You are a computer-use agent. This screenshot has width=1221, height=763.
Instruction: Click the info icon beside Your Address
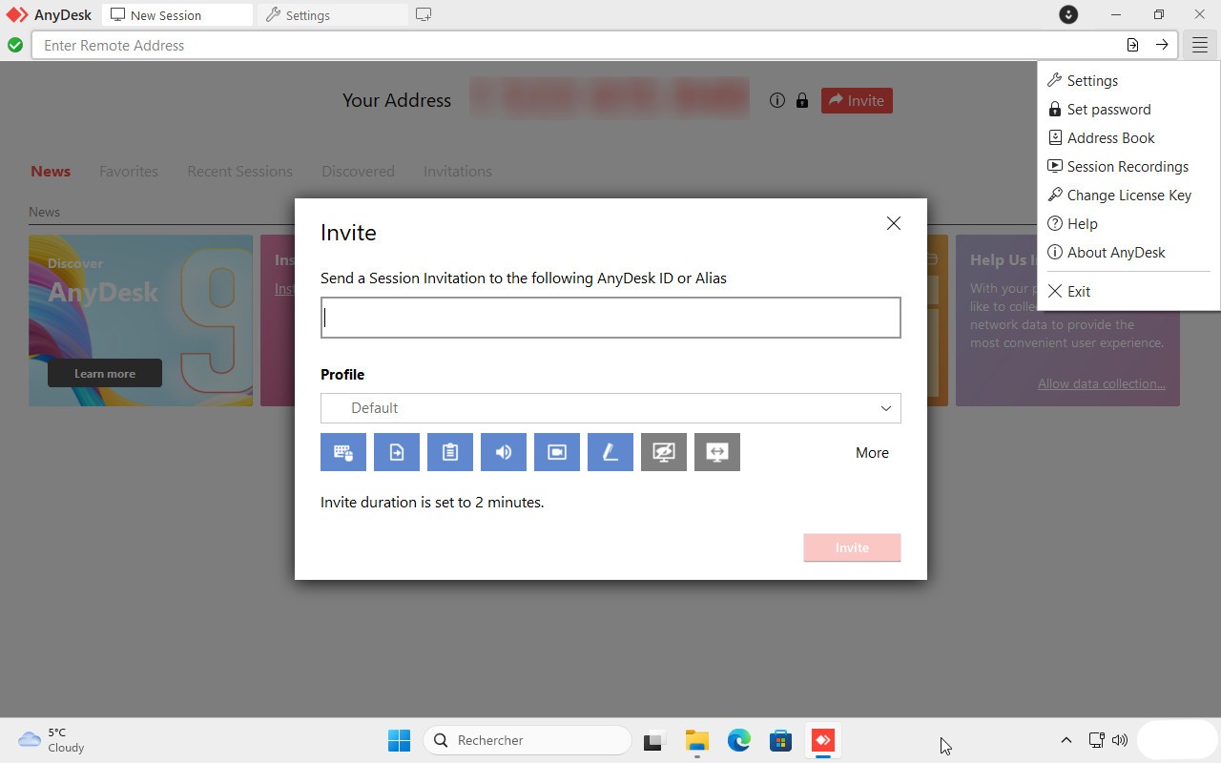point(777,100)
